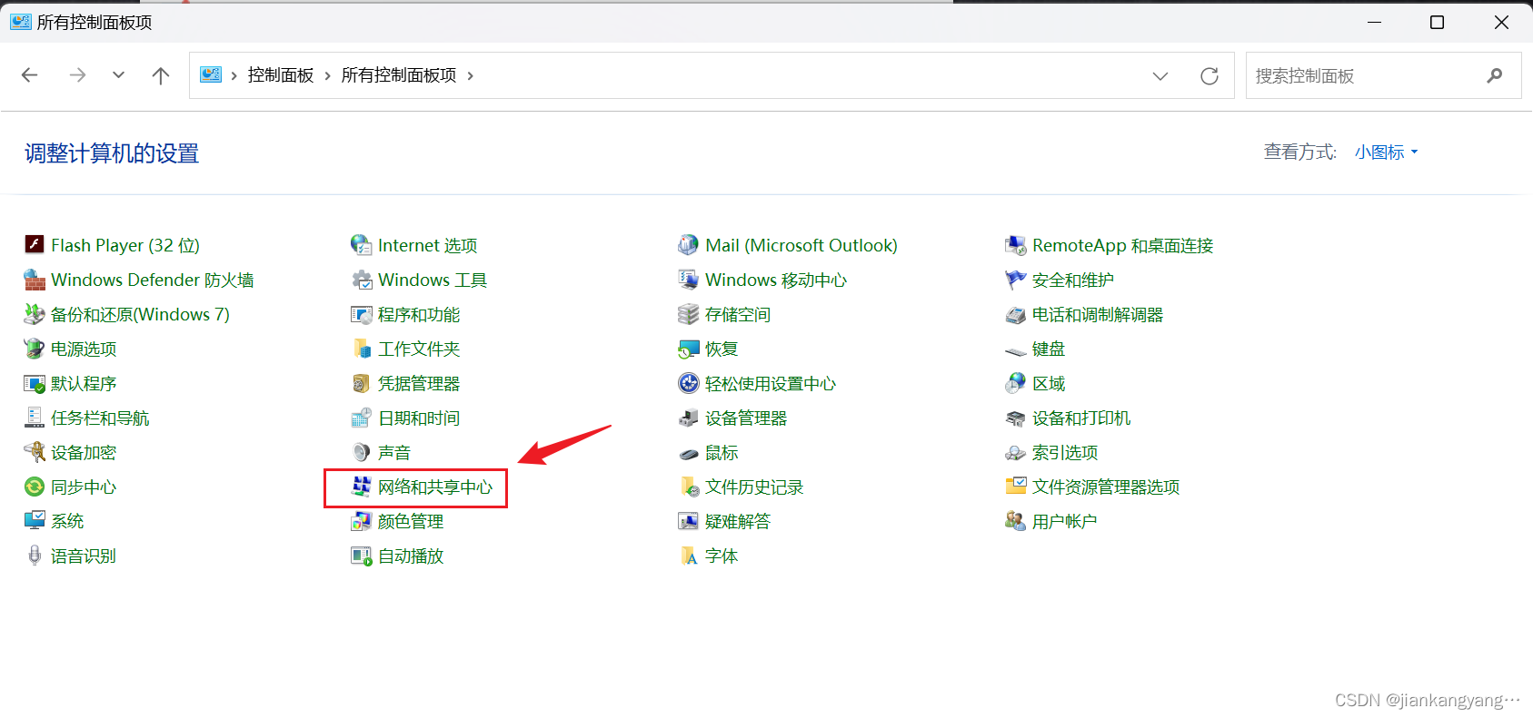Open the Flash Player (32 位) icon
1533x718 pixels.
coord(35,244)
